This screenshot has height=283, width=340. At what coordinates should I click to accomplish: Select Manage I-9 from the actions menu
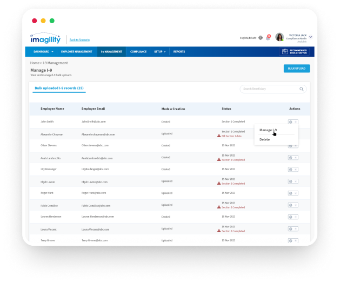(x=268, y=130)
